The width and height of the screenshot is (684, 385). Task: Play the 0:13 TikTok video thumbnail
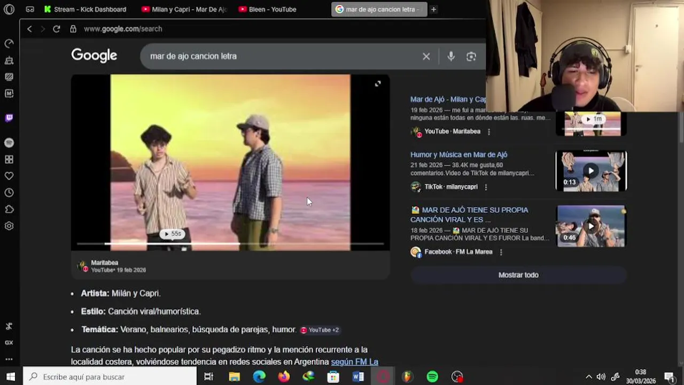[591, 171]
